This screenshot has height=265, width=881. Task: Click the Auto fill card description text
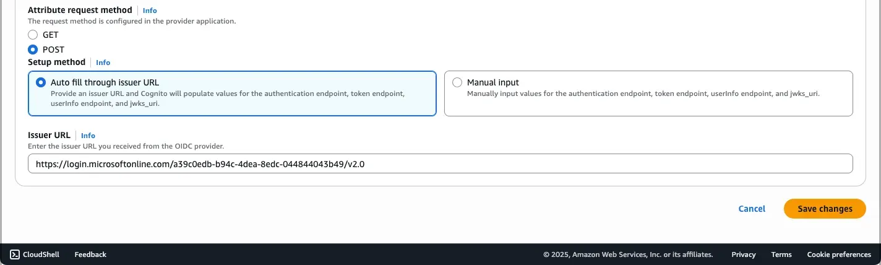pos(228,99)
